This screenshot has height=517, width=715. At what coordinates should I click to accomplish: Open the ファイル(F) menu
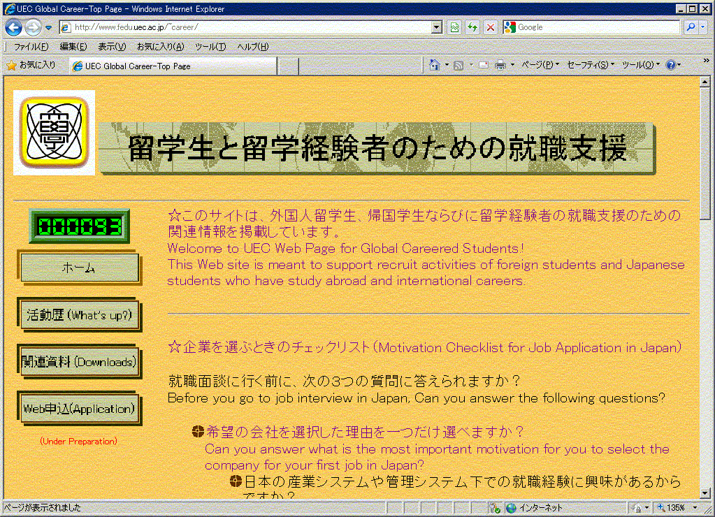31,47
